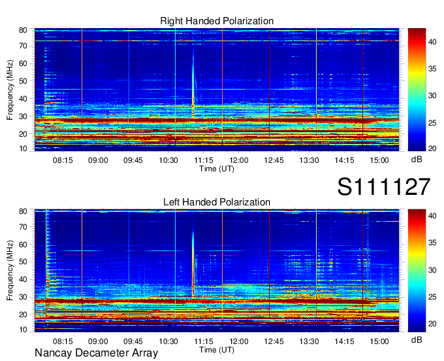Click "Time (UT)" label under Left Handed plot

217,350
